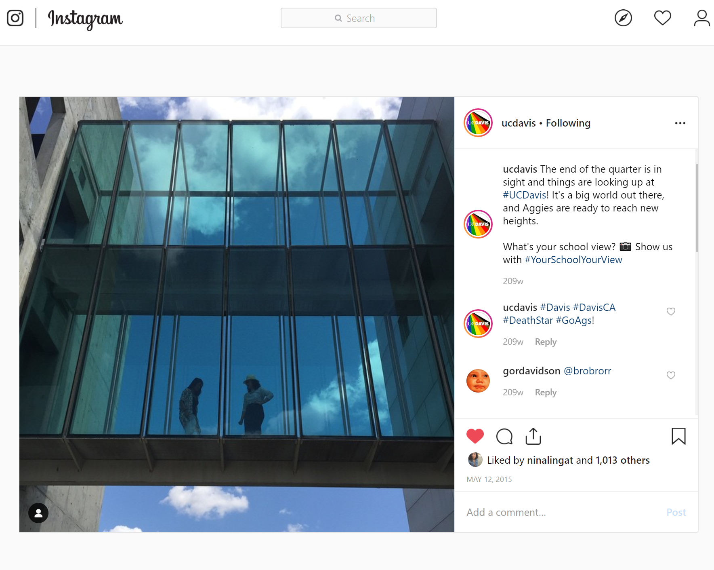Open the Following status dropdown
The image size is (714, 570).
point(568,123)
